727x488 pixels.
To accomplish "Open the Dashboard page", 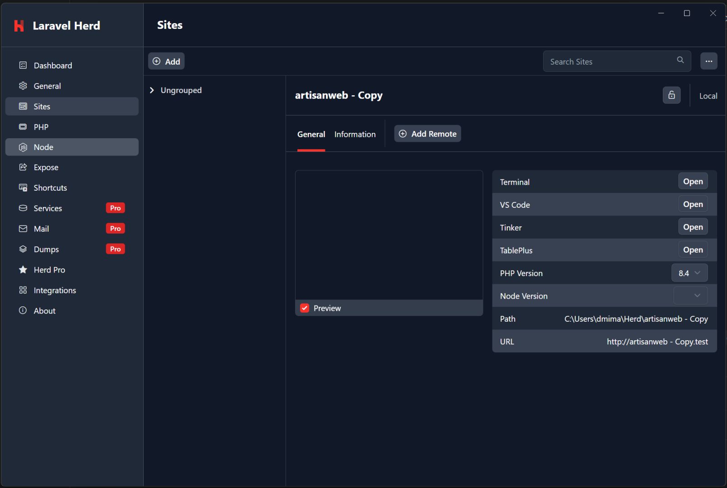I will point(72,66).
